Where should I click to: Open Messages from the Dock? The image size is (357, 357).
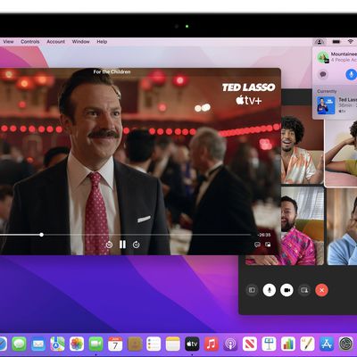click(x=20, y=345)
